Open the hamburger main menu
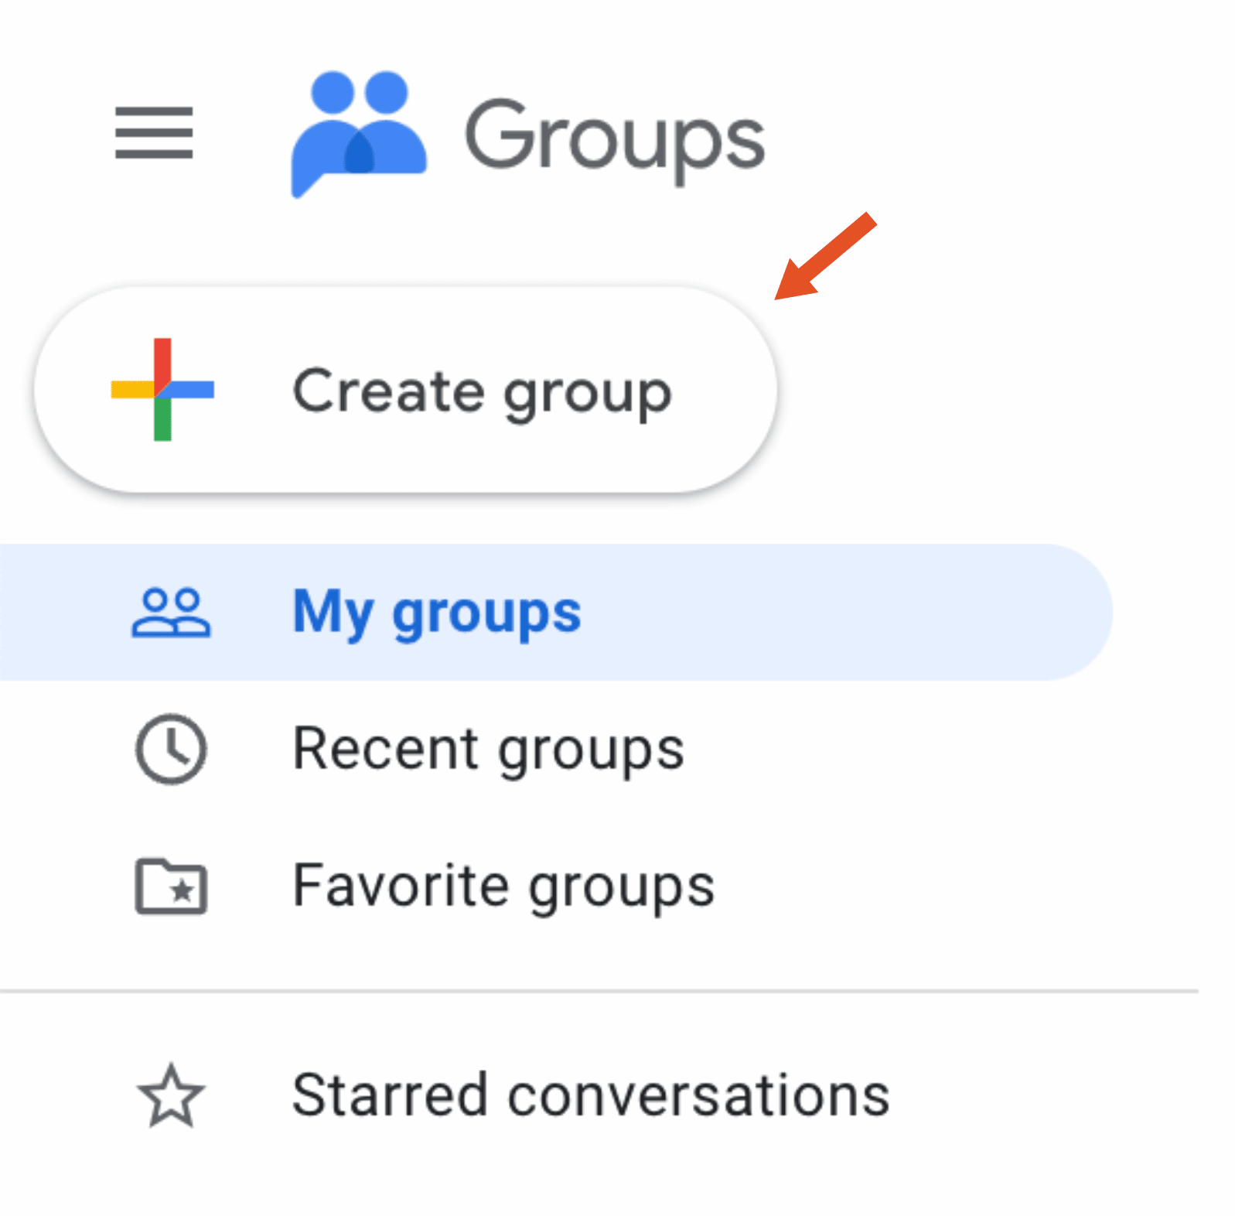 [154, 132]
